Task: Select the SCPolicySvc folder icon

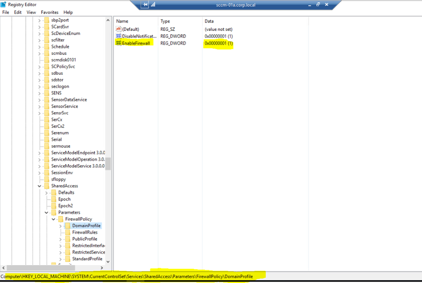Action: point(47,66)
